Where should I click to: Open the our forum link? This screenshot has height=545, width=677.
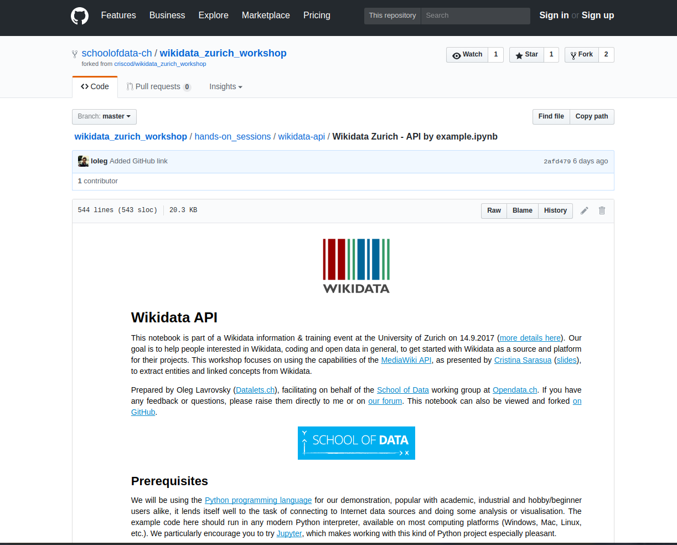(x=385, y=401)
